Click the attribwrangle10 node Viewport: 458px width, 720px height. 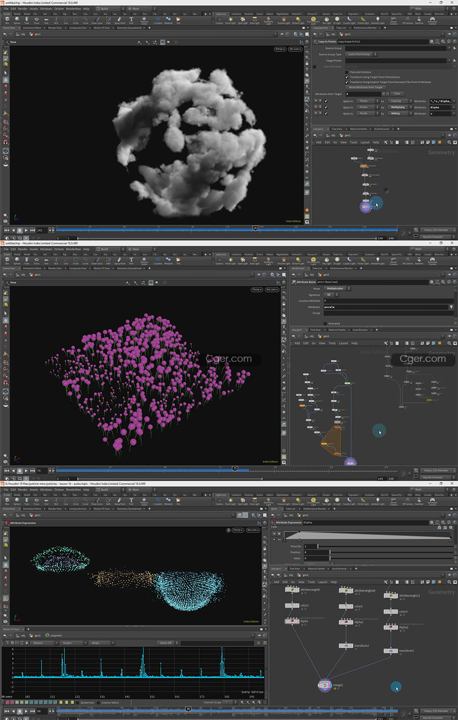tap(346, 590)
